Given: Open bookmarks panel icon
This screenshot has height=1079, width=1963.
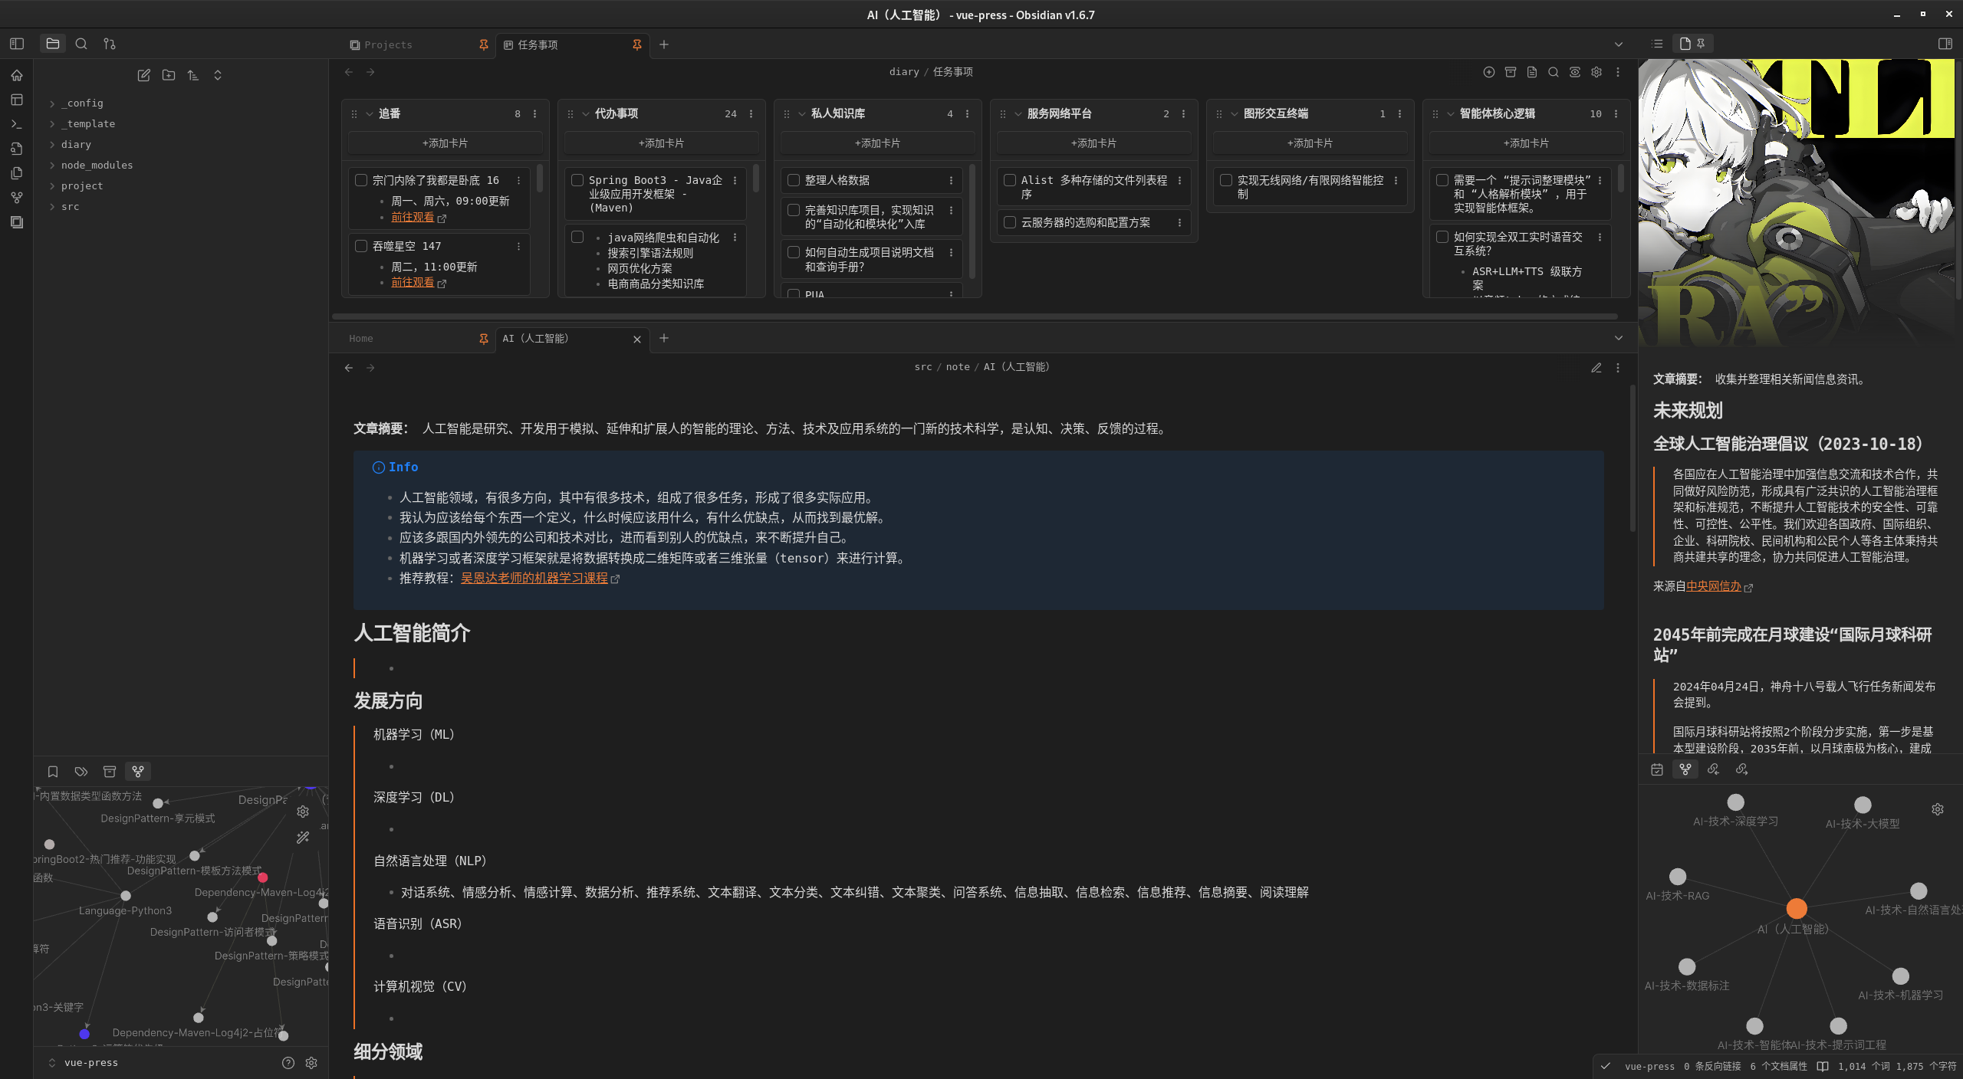Looking at the screenshot, I should coord(53,772).
